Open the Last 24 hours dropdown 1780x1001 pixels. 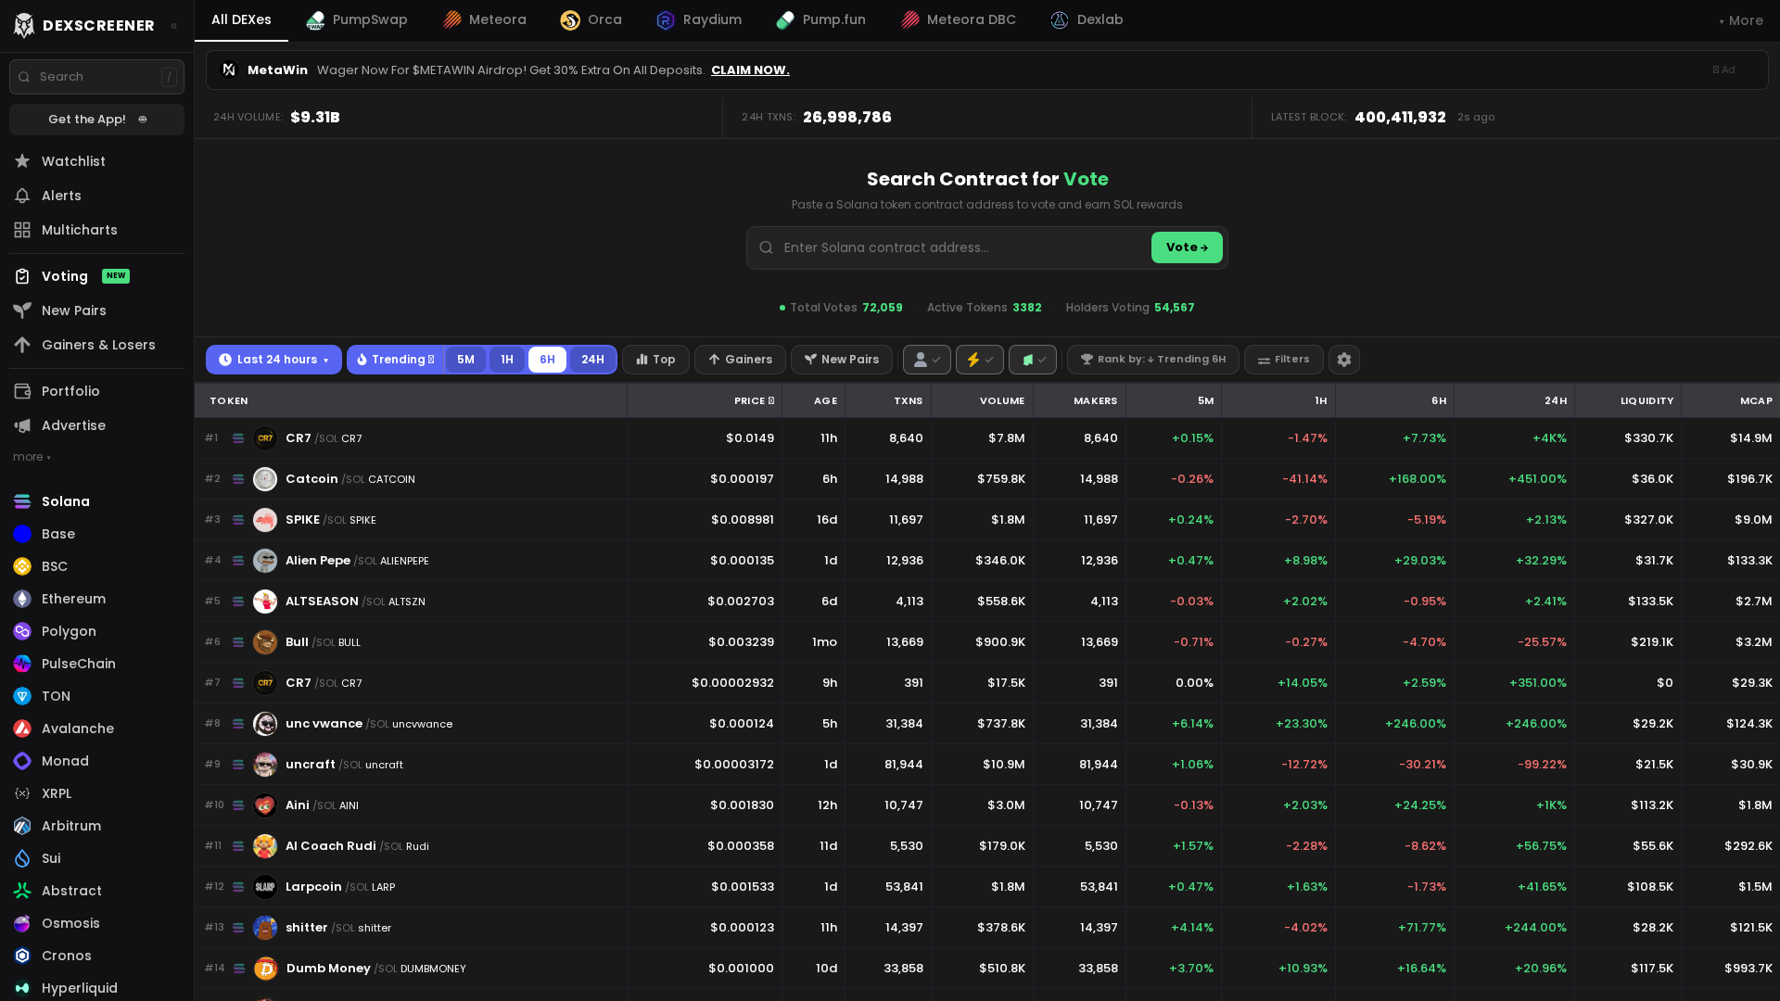(273, 360)
